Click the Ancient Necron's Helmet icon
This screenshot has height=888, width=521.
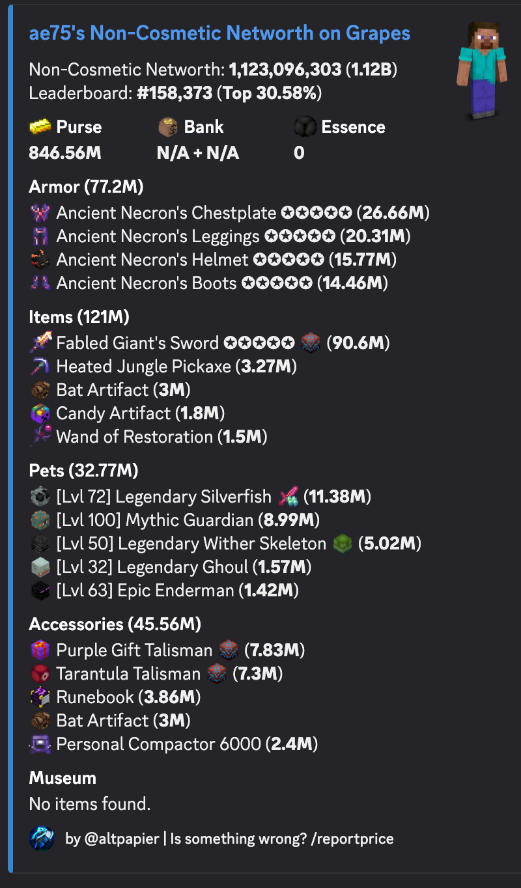click(x=40, y=260)
